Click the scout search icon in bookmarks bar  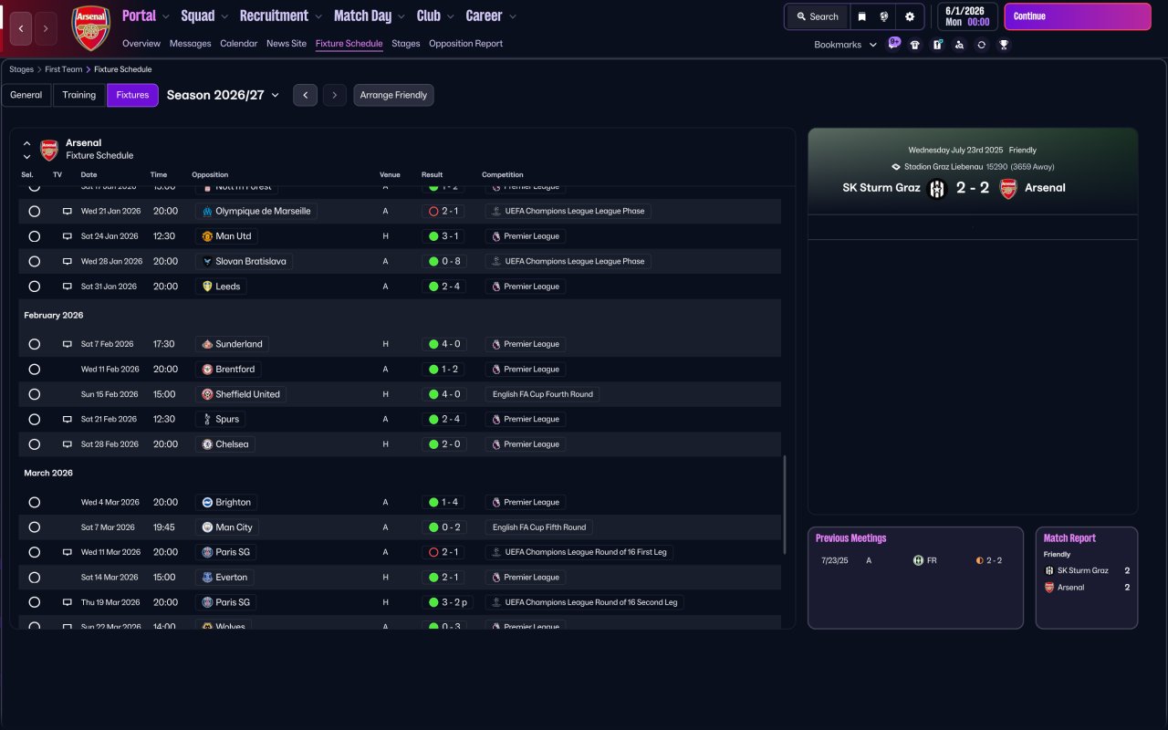point(959,45)
